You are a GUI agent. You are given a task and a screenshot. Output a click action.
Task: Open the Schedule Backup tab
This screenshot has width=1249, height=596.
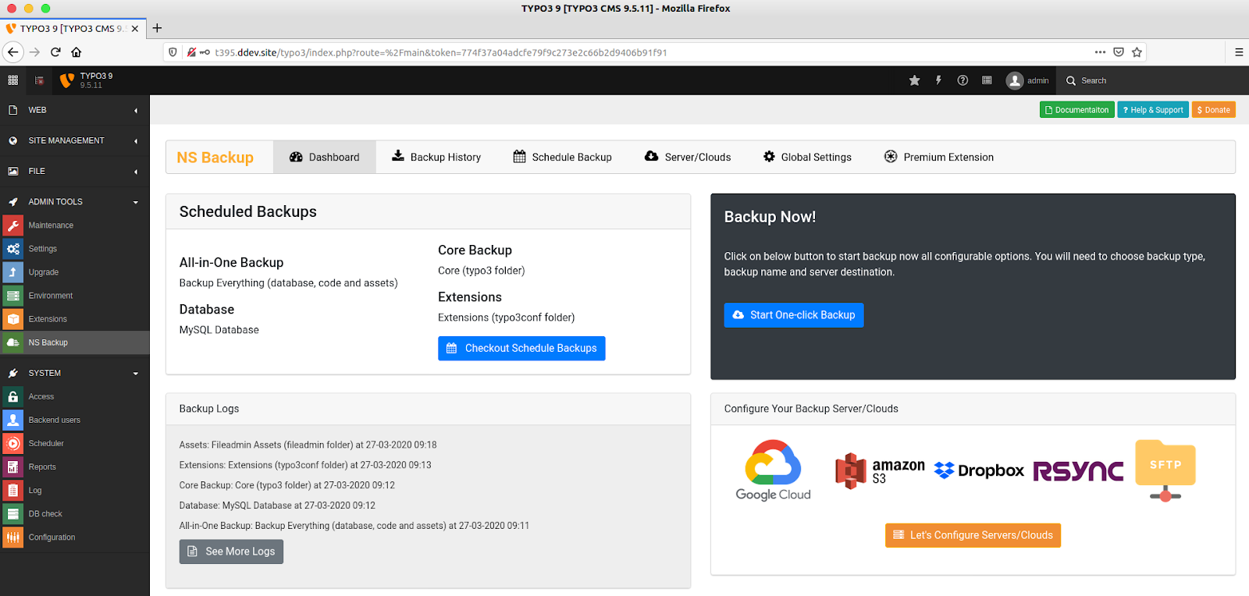point(562,157)
